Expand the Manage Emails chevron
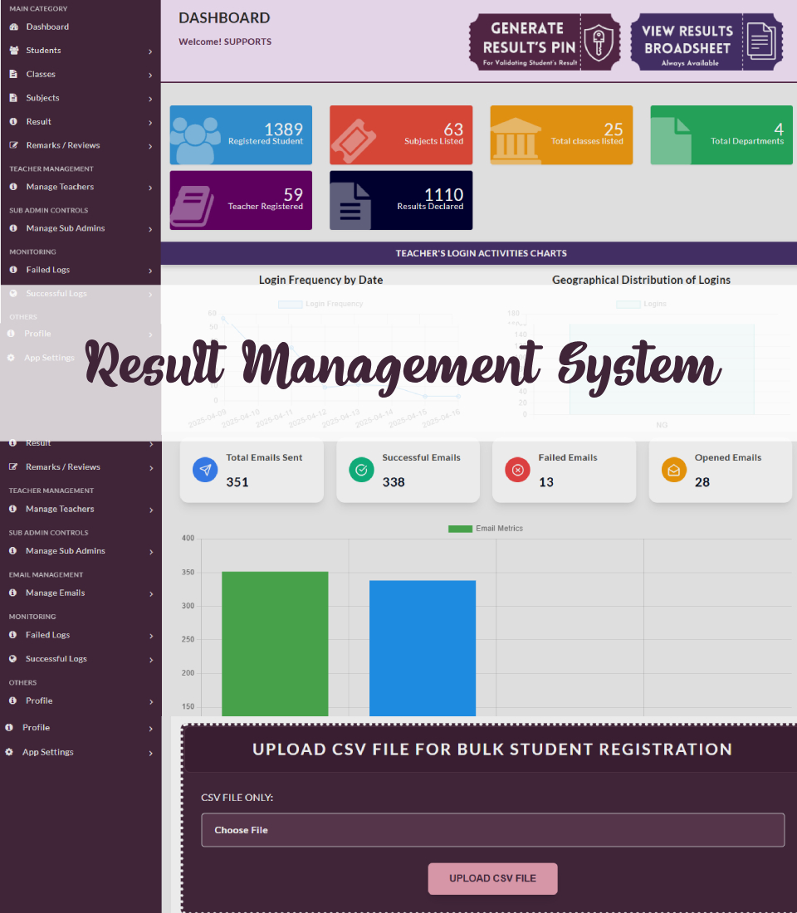This screenshot has width=797, height=913. [151, 594]
